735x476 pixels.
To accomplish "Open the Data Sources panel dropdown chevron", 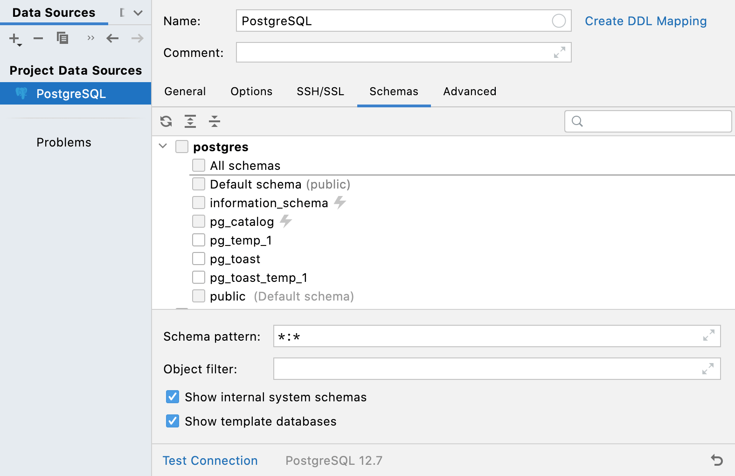I will (x=138, y=13).
